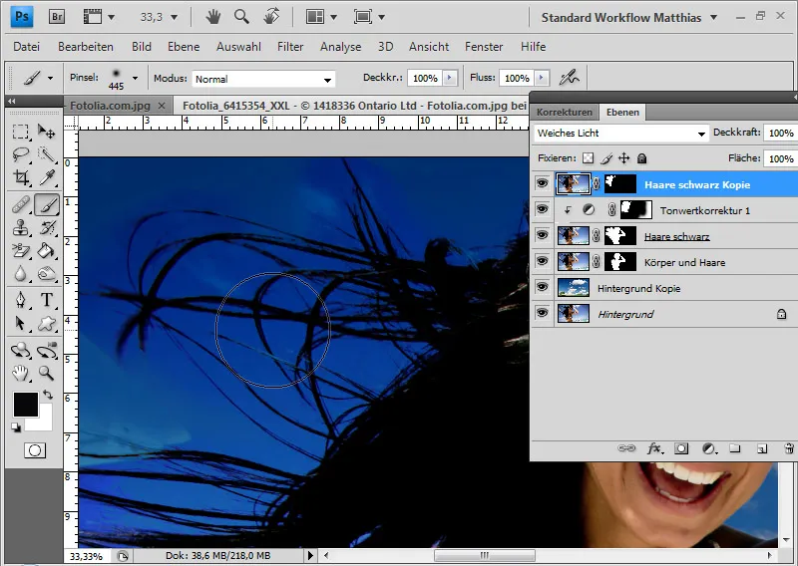Viewport: 798px width, 566px height.
Task: Enable airbrush mode in options bar
Action: [x=569, y=78]
